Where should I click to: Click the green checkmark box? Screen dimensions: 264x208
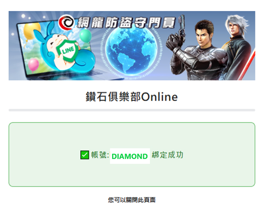[x=84, y=155]
